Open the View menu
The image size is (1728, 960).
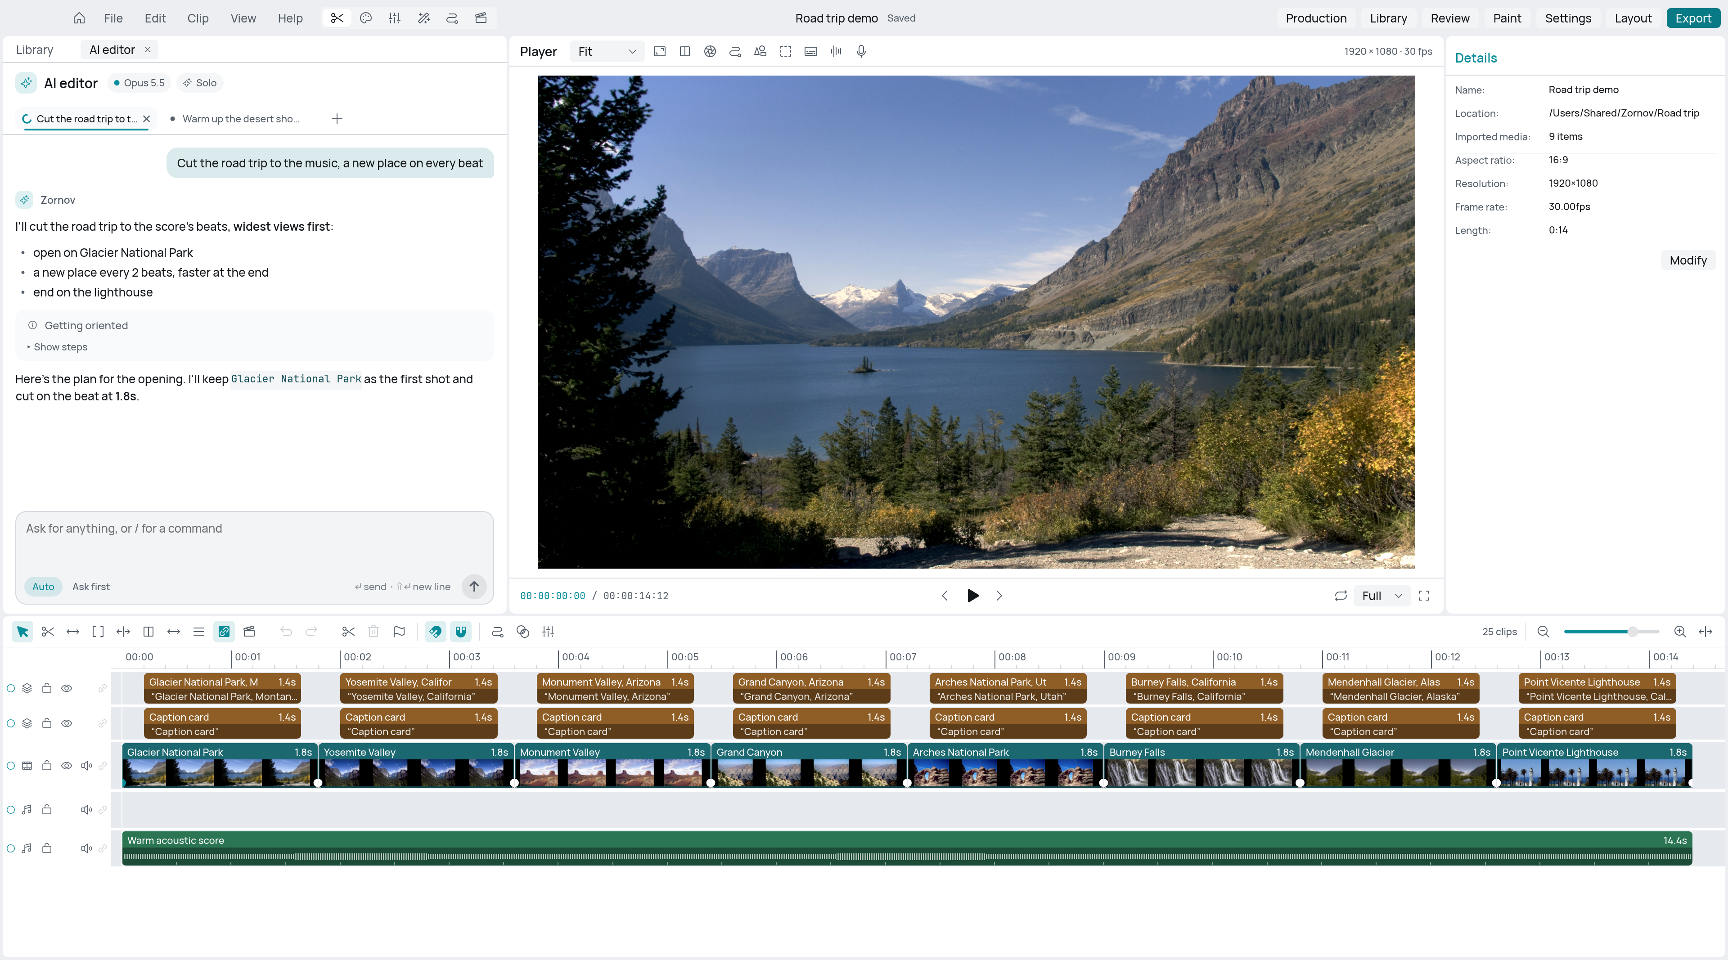(x=243, y=18)
